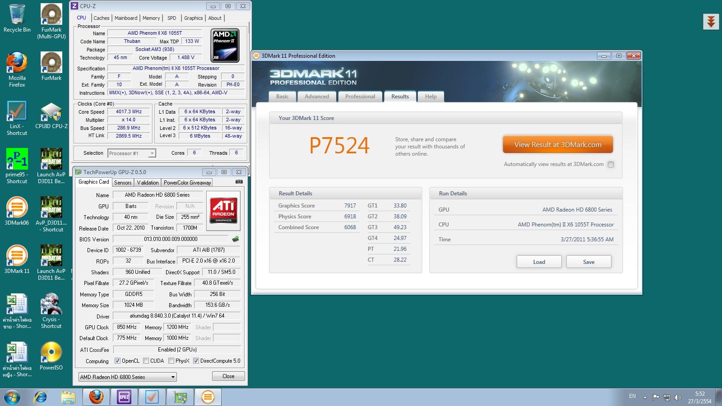The image size is (722, 406).
Task: Launch 3DMark06 desktop icon
Action: [17, 211]
